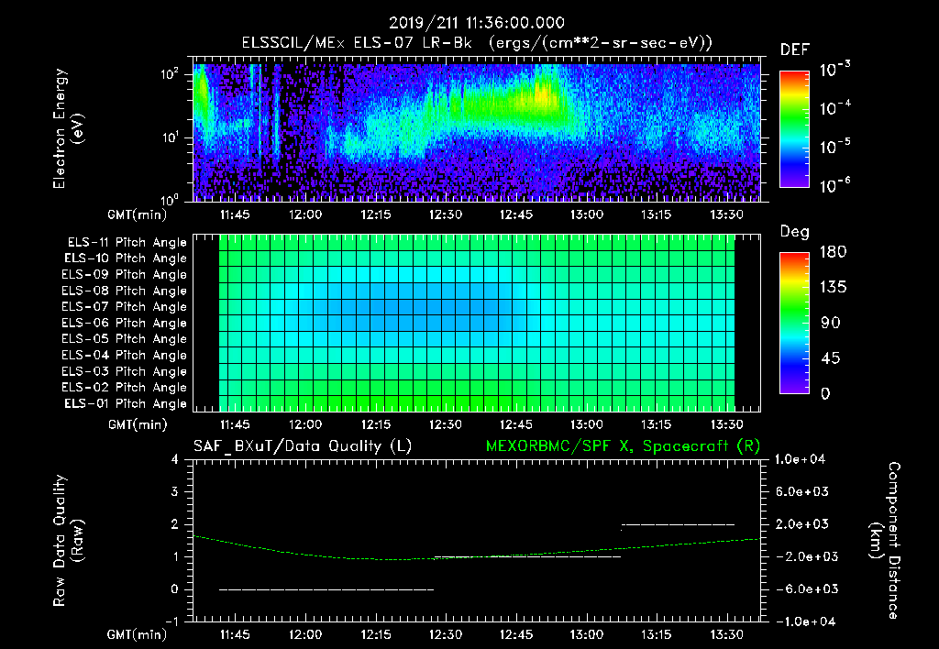The image size is (939, 649).
Task: Click the 12:00 tick label under spectrogram
Action: pos(304,214)
